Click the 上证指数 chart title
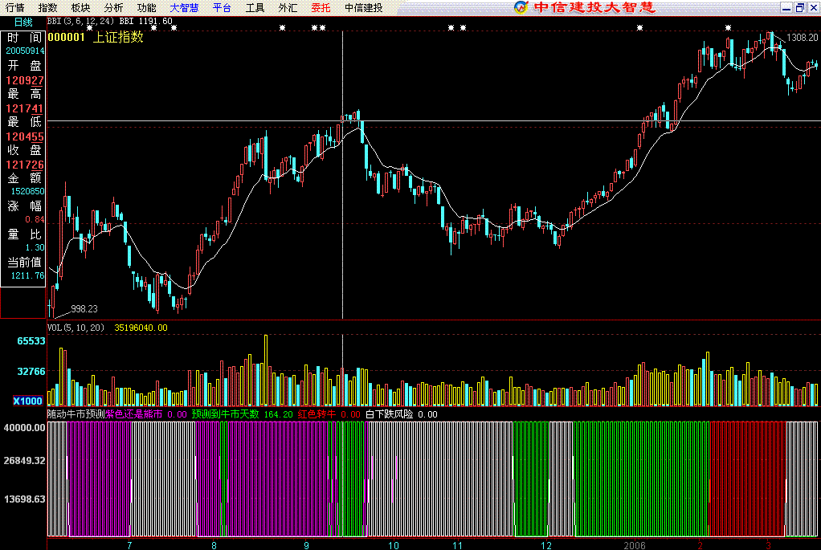821x550 pixels. click(x=118, y=37)
